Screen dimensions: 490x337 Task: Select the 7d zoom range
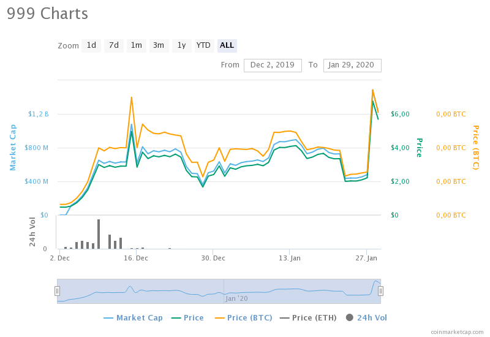[x=114, y=45]
